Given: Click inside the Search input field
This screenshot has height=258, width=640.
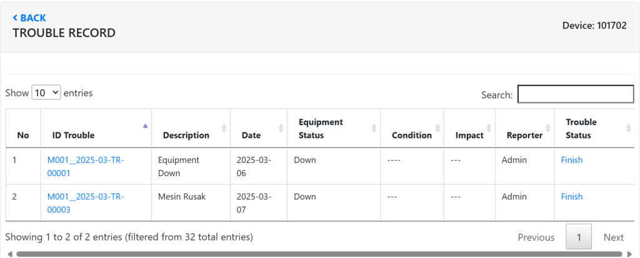Looking at the screenshot, I should click(x=575, y=94).
